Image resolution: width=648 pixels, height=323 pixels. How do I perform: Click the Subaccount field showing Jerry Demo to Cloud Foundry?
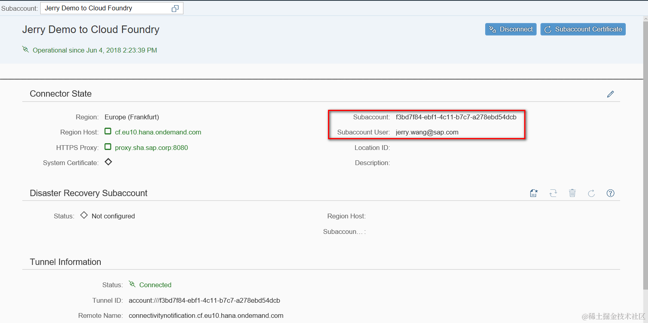pyautogui.click(x=112, y=8)
